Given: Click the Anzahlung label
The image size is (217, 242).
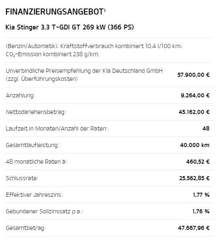Looking at the screenshot, I should pyautogui.click(x=20, y=95).
